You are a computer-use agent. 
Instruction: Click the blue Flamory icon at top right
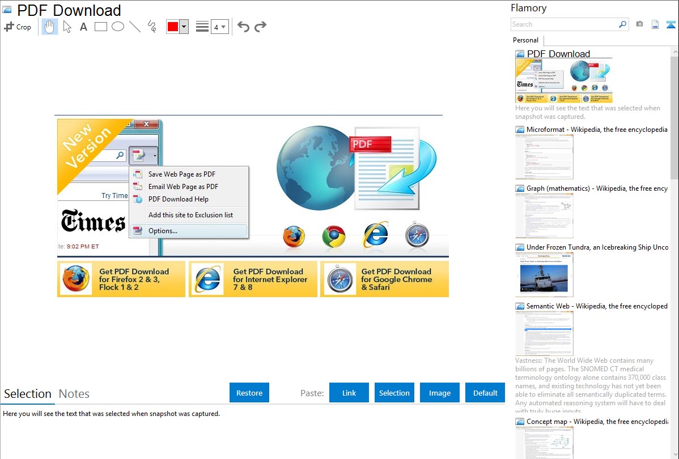coord(670,24)
